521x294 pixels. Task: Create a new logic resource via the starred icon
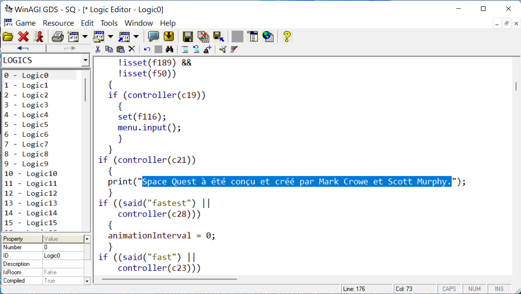pos(73,37)
